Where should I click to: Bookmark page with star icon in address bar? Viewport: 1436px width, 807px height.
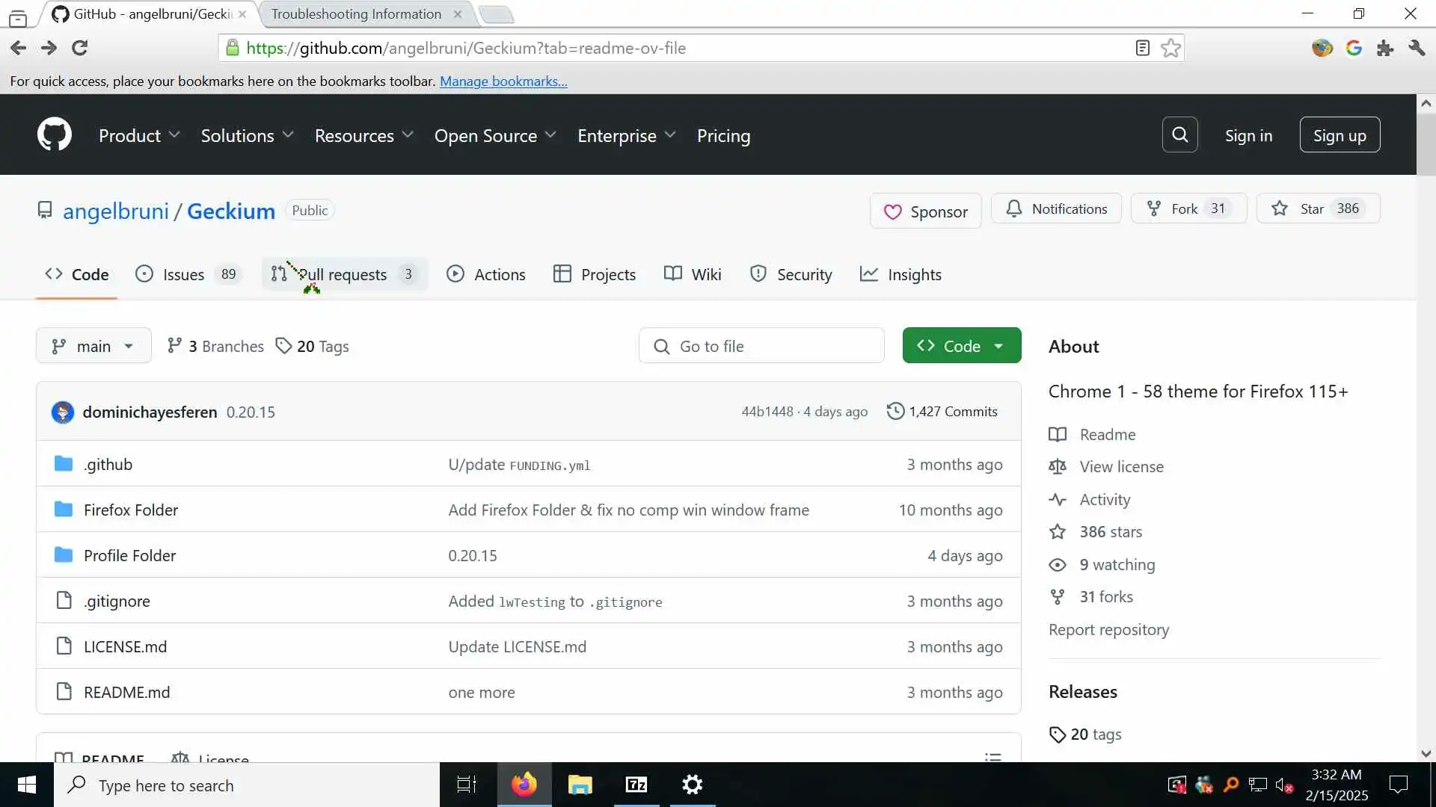(1170, 48)
